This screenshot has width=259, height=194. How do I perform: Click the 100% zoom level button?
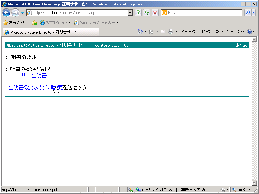[239, 190]
